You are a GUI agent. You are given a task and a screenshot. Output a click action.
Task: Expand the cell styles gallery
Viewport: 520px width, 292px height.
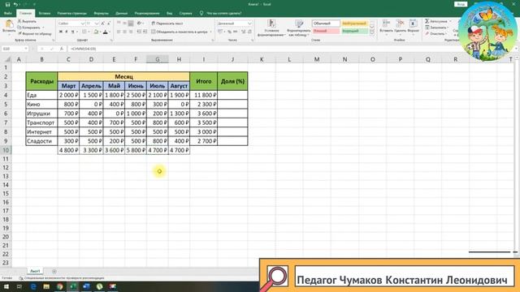coord(372,32)
